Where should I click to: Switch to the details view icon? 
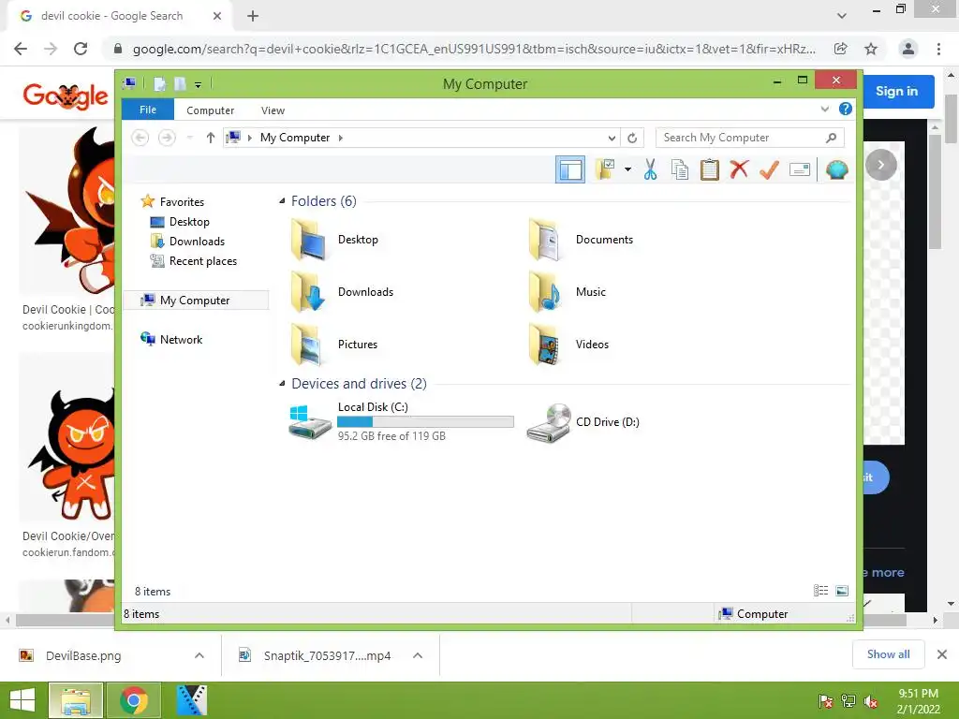820,590
